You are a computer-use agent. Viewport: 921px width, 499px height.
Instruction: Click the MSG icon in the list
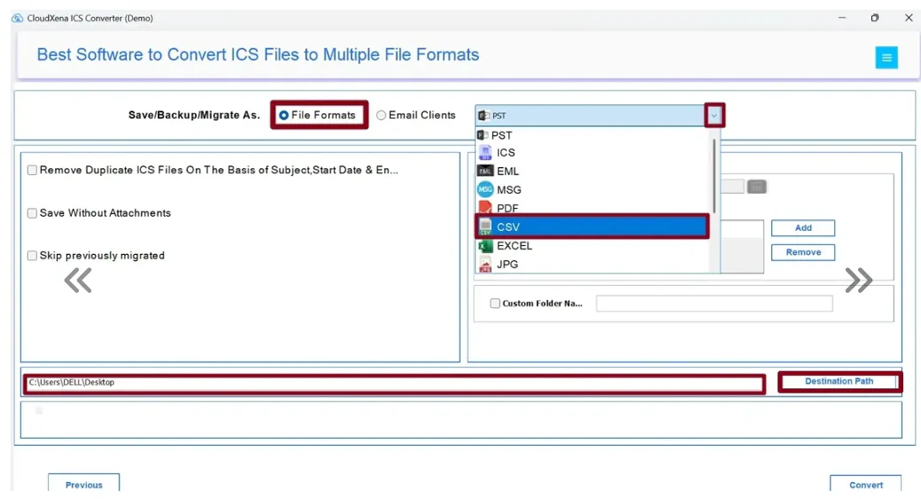[x=485, y=189]
